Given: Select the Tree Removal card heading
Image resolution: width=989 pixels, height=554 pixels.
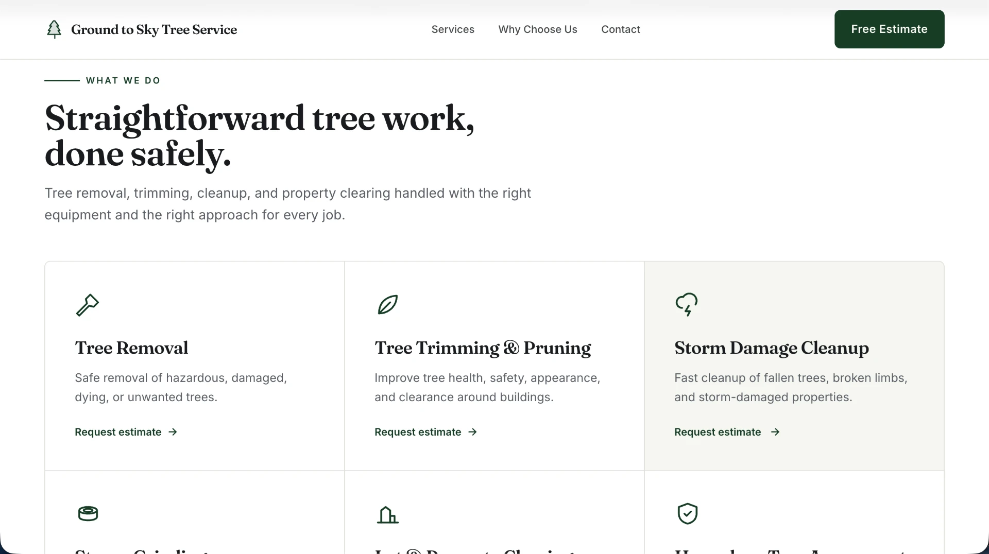Looking at the screenshot, I should (x=131, y=348).
